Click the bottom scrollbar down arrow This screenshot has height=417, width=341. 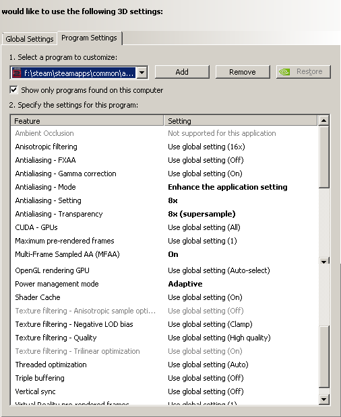[x=323, y=399]
